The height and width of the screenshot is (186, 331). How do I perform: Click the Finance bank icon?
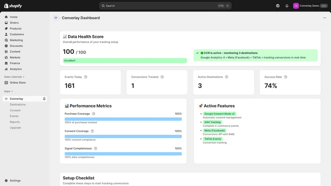point(6,63)
